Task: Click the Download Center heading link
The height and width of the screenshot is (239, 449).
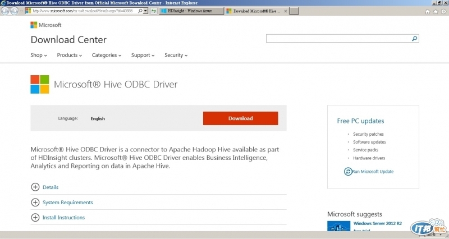Action: [x=68, y=39]
